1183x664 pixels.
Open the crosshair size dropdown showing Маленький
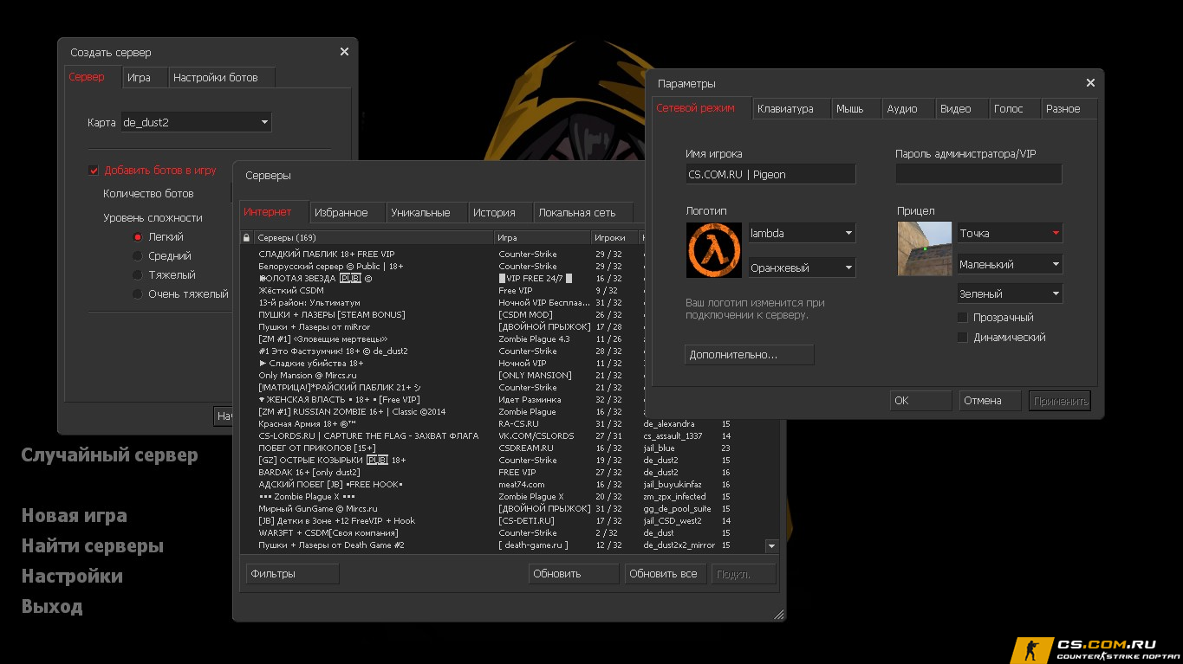[x=1010, y=264]
